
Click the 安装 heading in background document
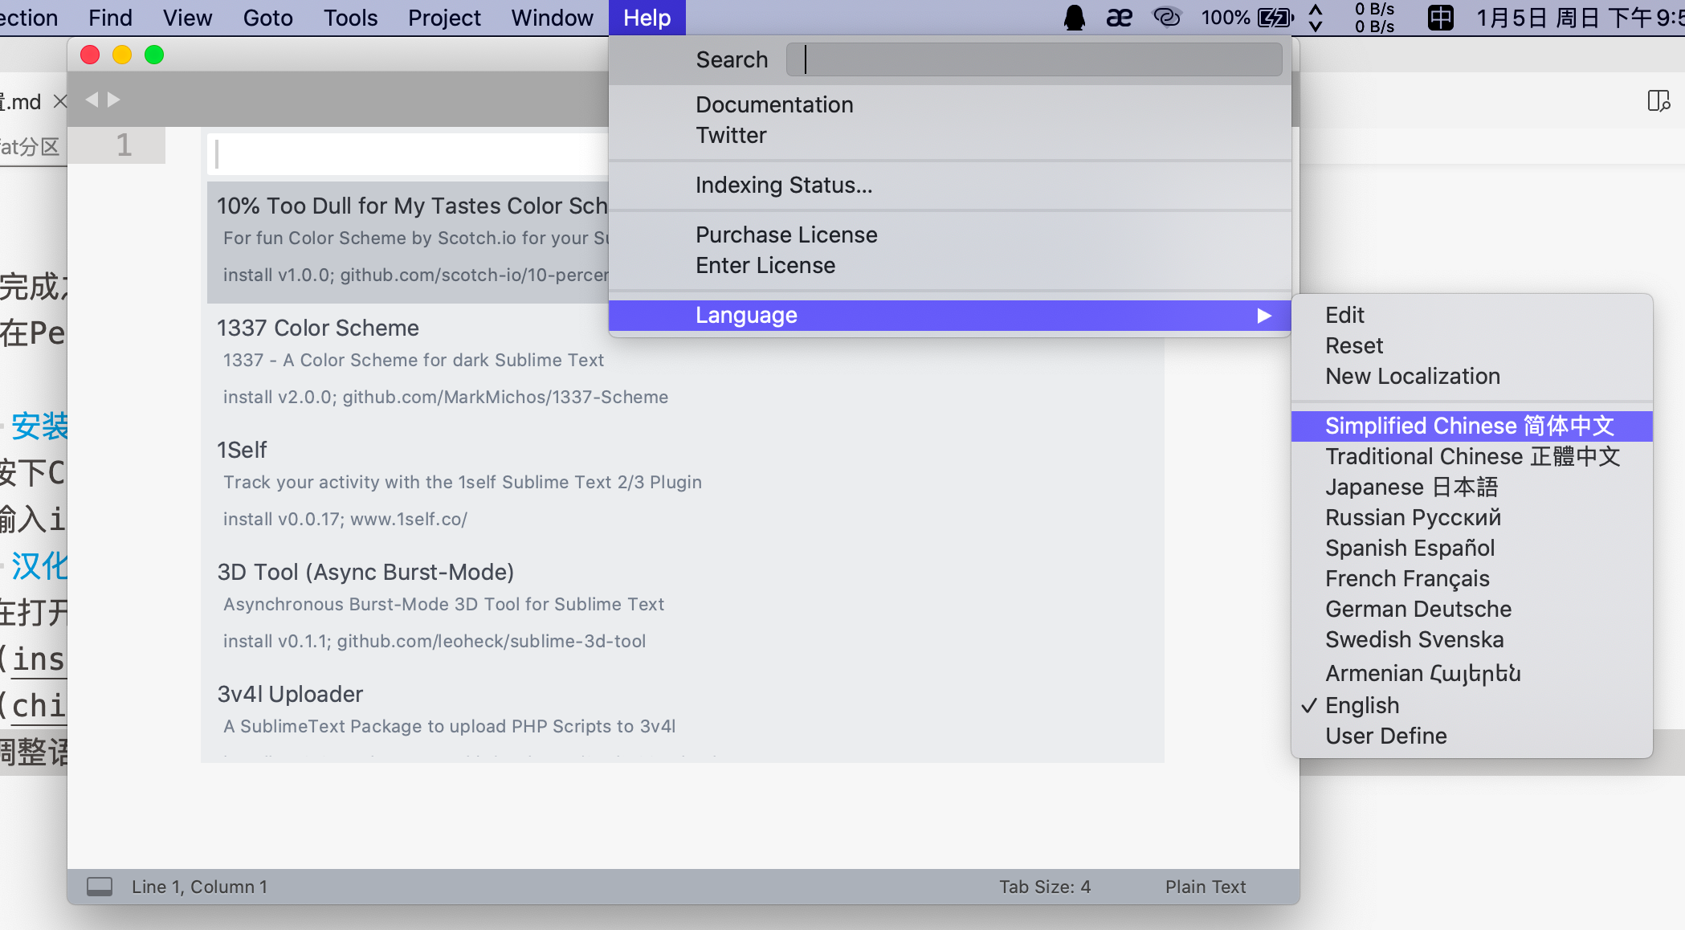point(40,426)
